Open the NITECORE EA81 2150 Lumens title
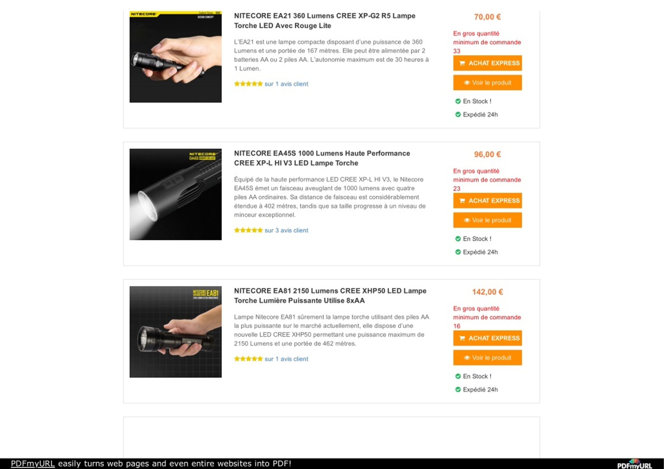Image resolution: width=664 pixels, height=469 pixels. 330,295
